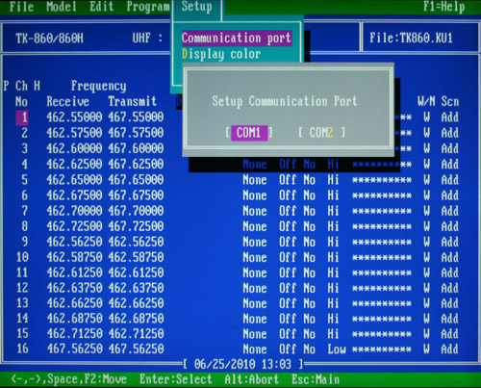The width and height of the screenshot is (481, 388).
Task: Click the W bandwidth value on channel 7
Action: (x=426, y=211)
